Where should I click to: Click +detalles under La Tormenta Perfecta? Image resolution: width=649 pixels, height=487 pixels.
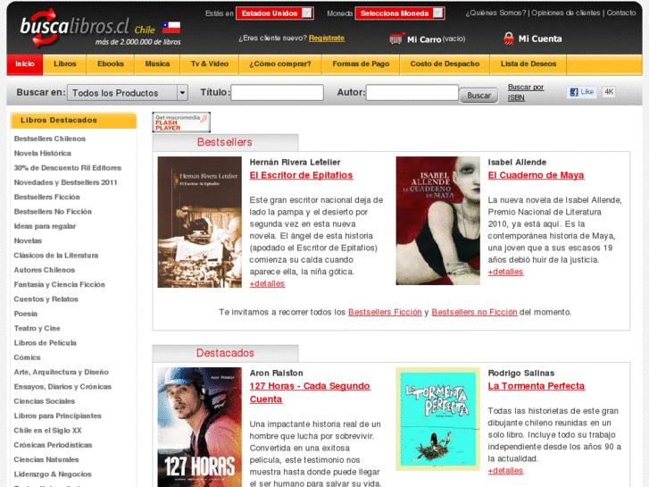coord(505,471)
